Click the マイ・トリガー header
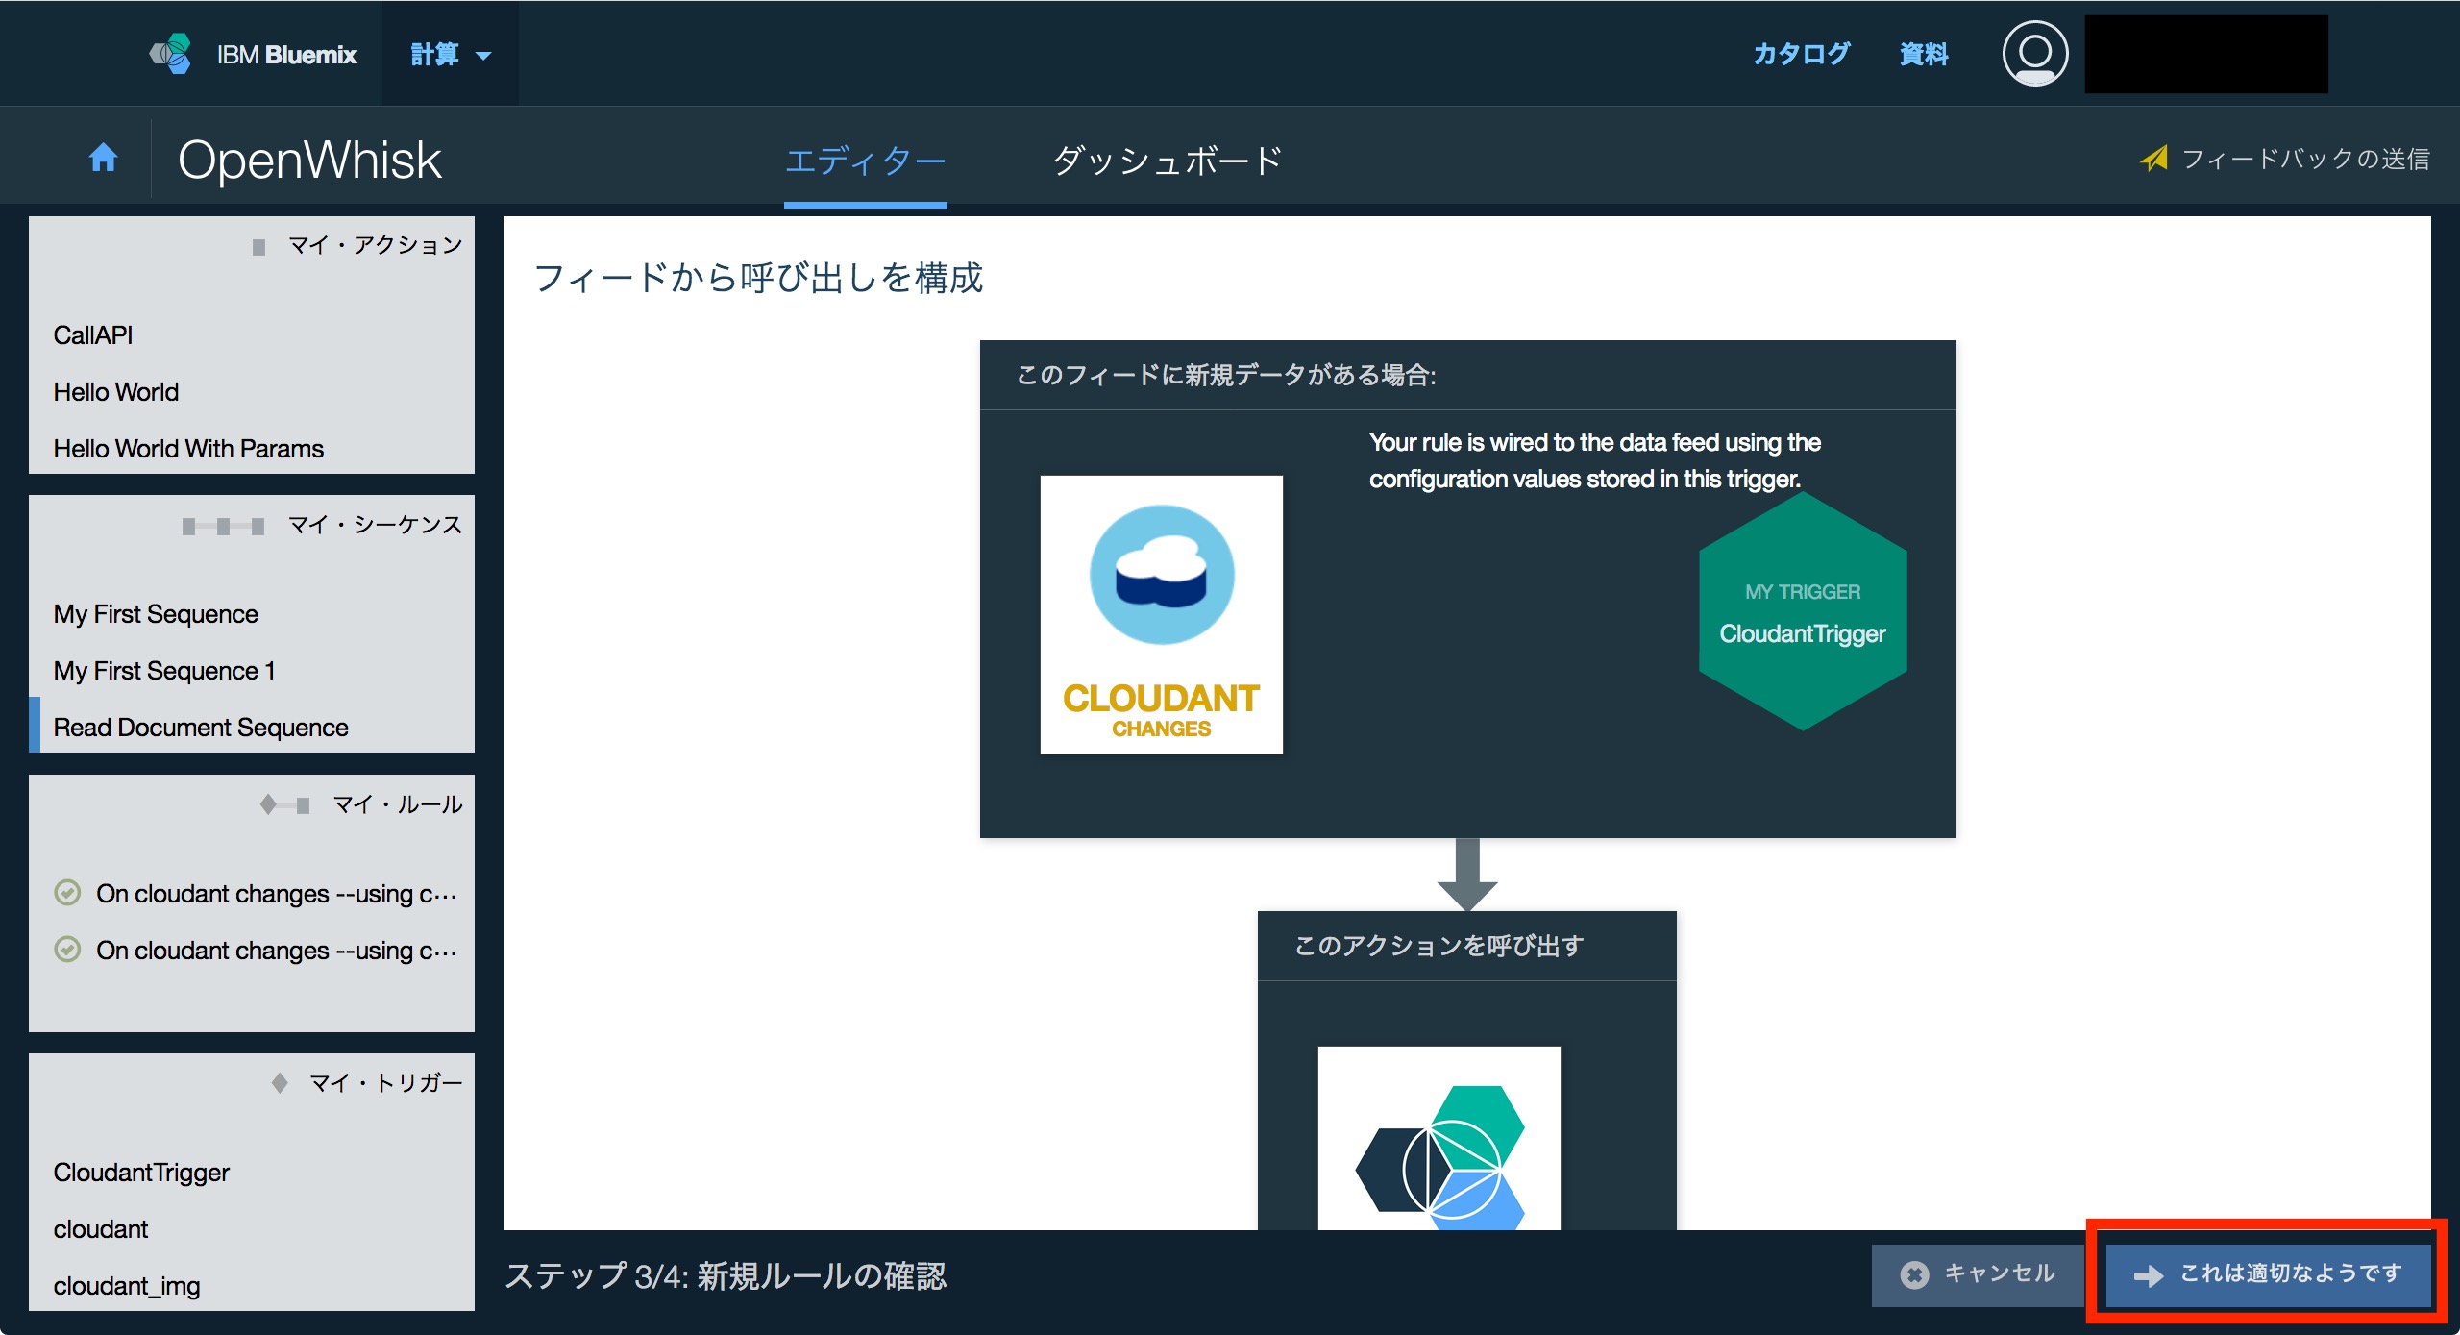 click(x=386, y=1083)
